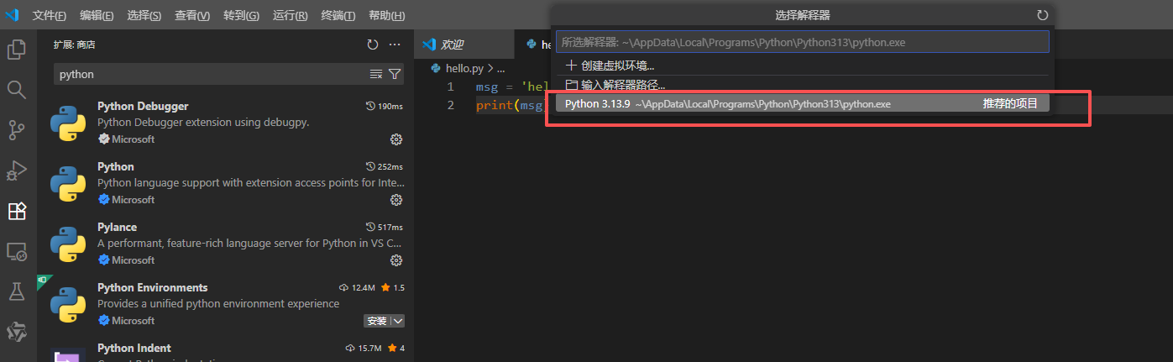Image resolution: width=1173 pixels, height=362 pixels.
Task: Open Remote Explorer icon in activity bar
Action: [17, 251]
